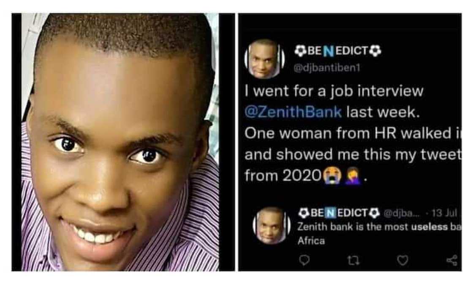Open the @ZenithBank mention link

[x=294, y=113]
